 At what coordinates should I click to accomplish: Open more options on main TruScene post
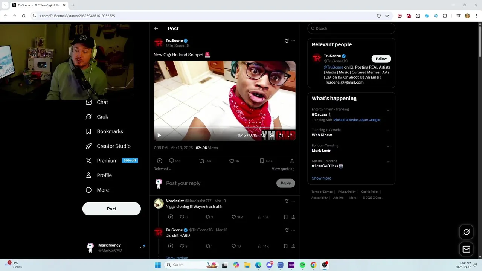(293, 41)
